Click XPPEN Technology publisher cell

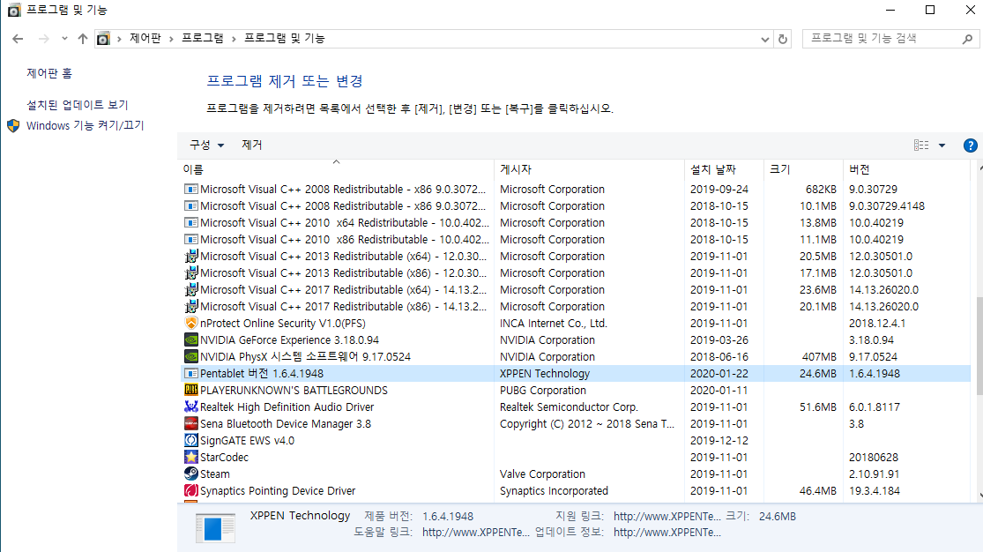[x=545, y=373]
